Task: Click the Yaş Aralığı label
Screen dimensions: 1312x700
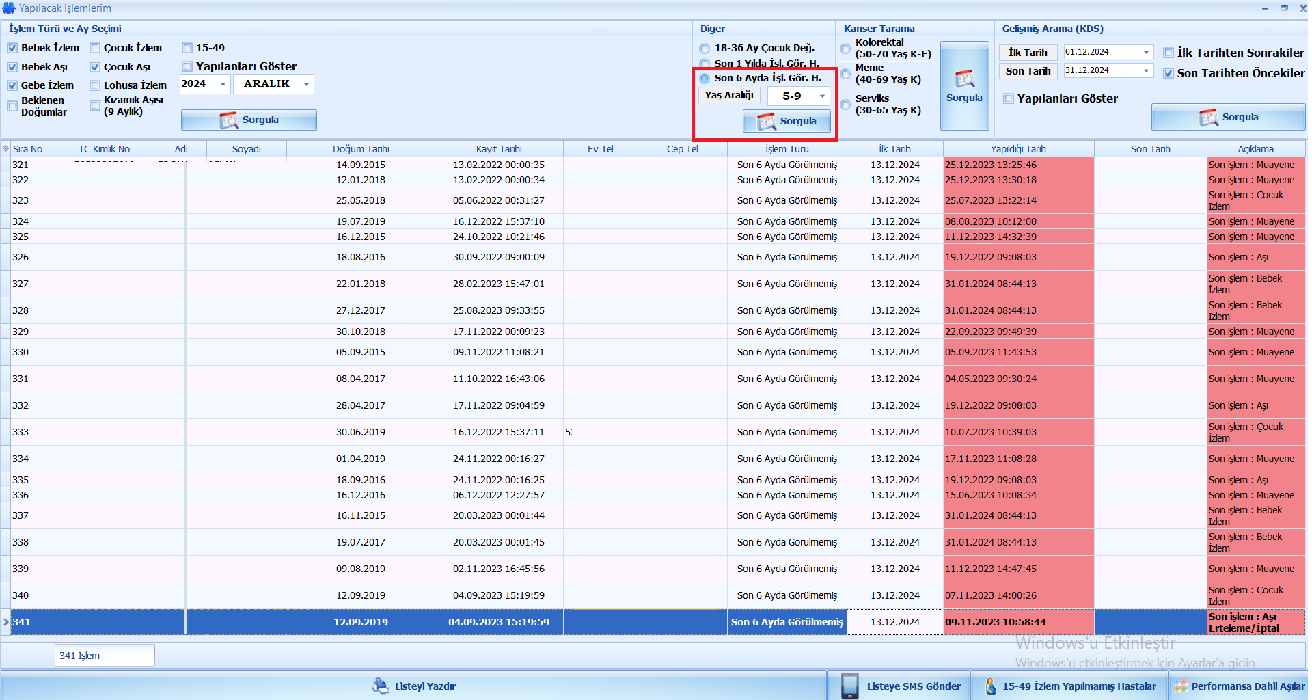Action: click(x=729, y=96)
